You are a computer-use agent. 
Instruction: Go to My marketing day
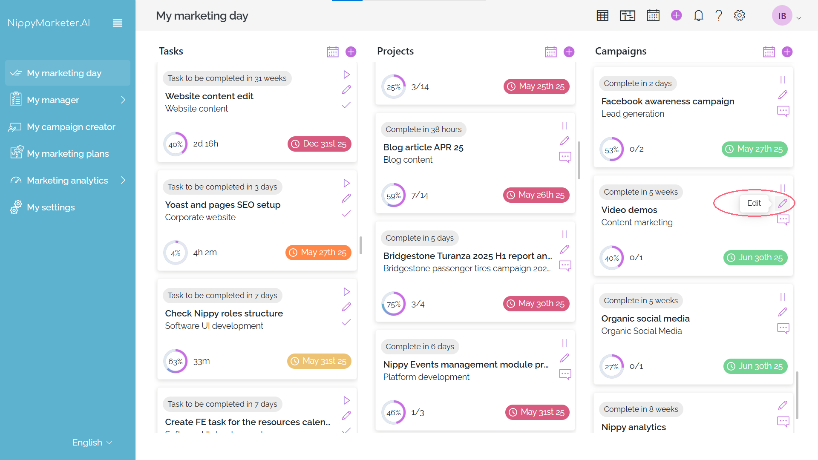[x=68, y=73]
